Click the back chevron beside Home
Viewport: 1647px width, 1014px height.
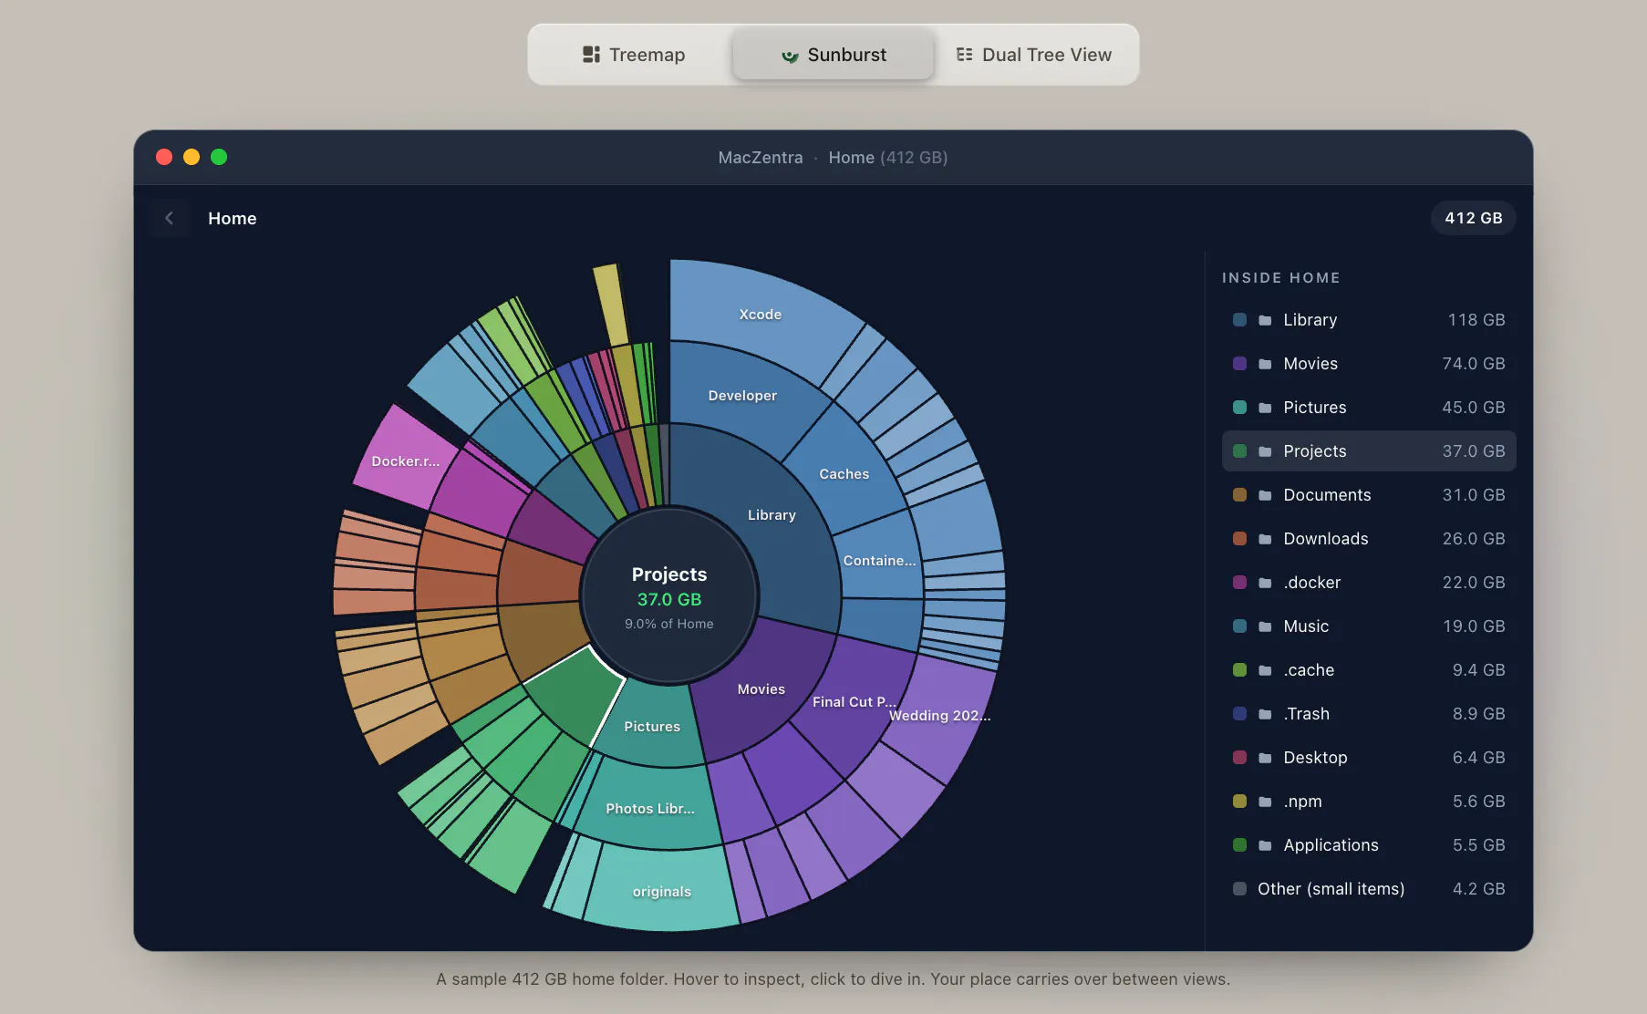click(x=169, y=218)
